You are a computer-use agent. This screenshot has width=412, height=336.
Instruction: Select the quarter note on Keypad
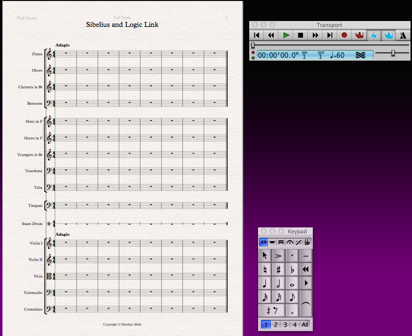265,283
